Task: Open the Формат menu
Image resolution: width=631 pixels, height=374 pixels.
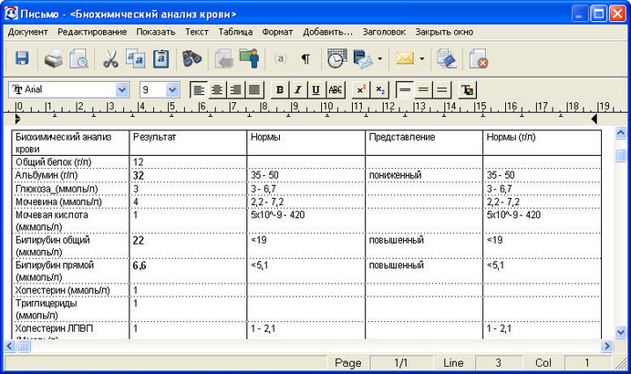Action: pyautogui.click(x=277, y=32)
